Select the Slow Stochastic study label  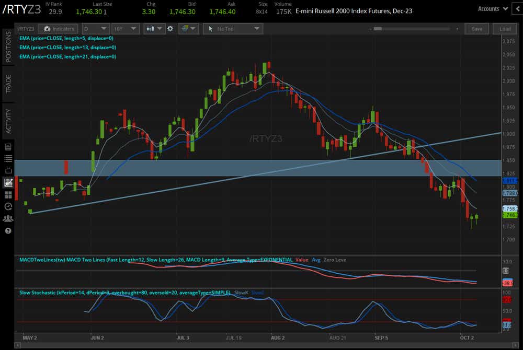click(x=125, y=293)
